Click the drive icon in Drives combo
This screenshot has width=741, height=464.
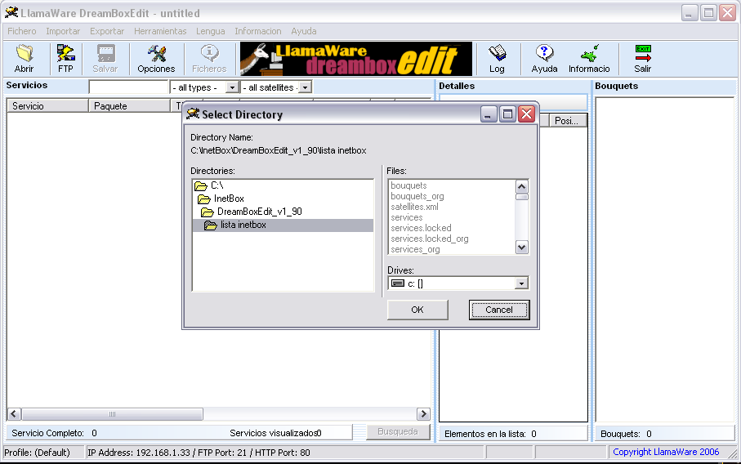click(398, 283)
